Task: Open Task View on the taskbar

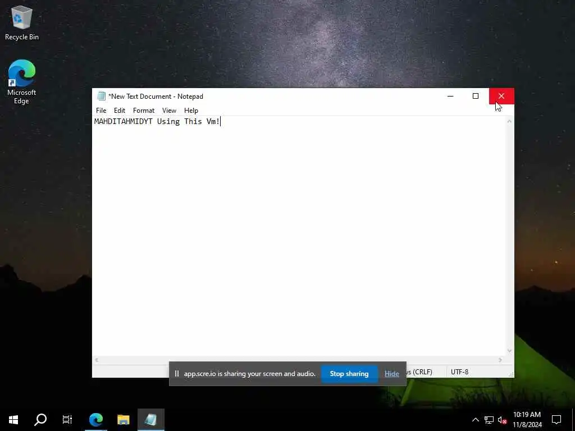Action: pyautogui.click(x=67, y=420)
